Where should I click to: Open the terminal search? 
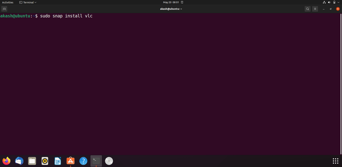(x=308, y=9)
